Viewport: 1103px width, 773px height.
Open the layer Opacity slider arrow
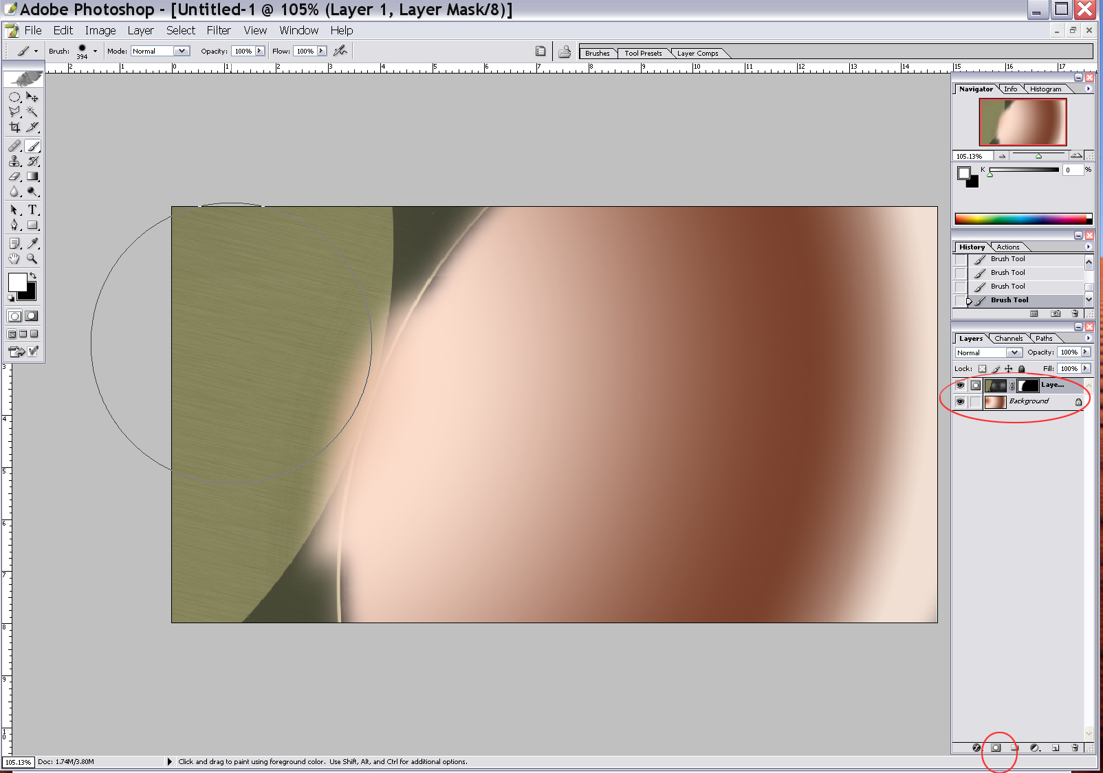point(1086,352)
